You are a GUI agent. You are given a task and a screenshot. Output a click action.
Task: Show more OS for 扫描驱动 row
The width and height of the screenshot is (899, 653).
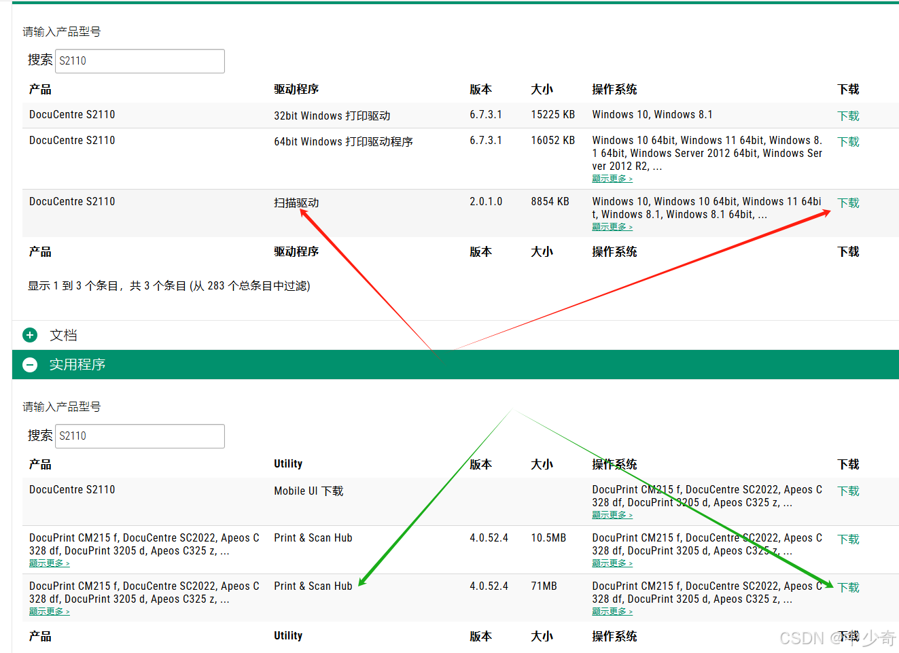pos(612,227)
